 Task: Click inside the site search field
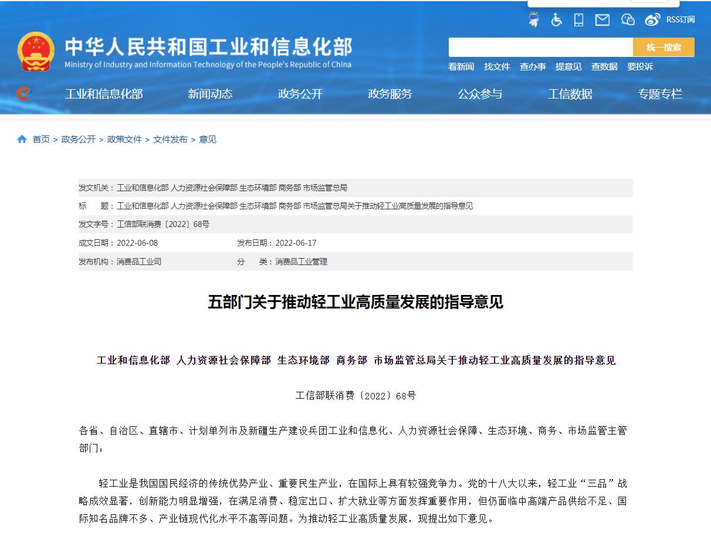point(540,47)
